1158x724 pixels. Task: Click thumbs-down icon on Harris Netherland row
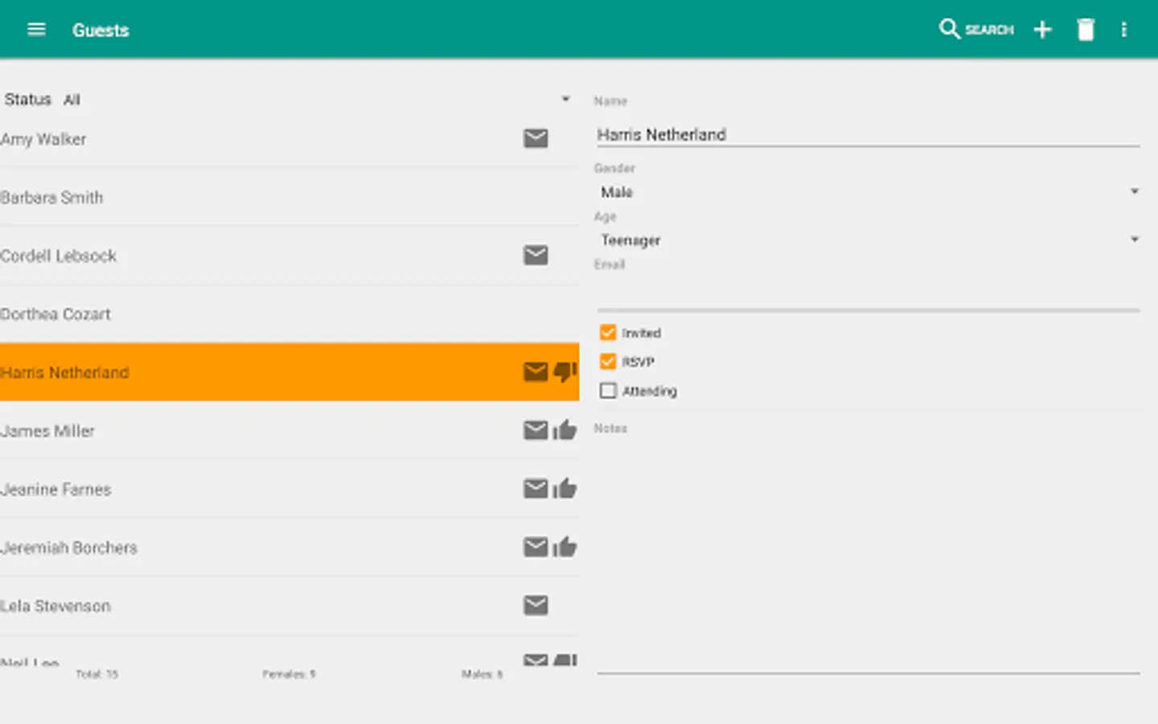[x=565, y=372]
